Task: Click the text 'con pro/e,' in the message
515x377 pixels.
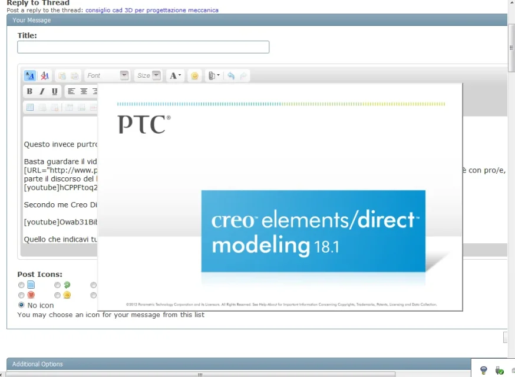Action: [x=487, y=170]
